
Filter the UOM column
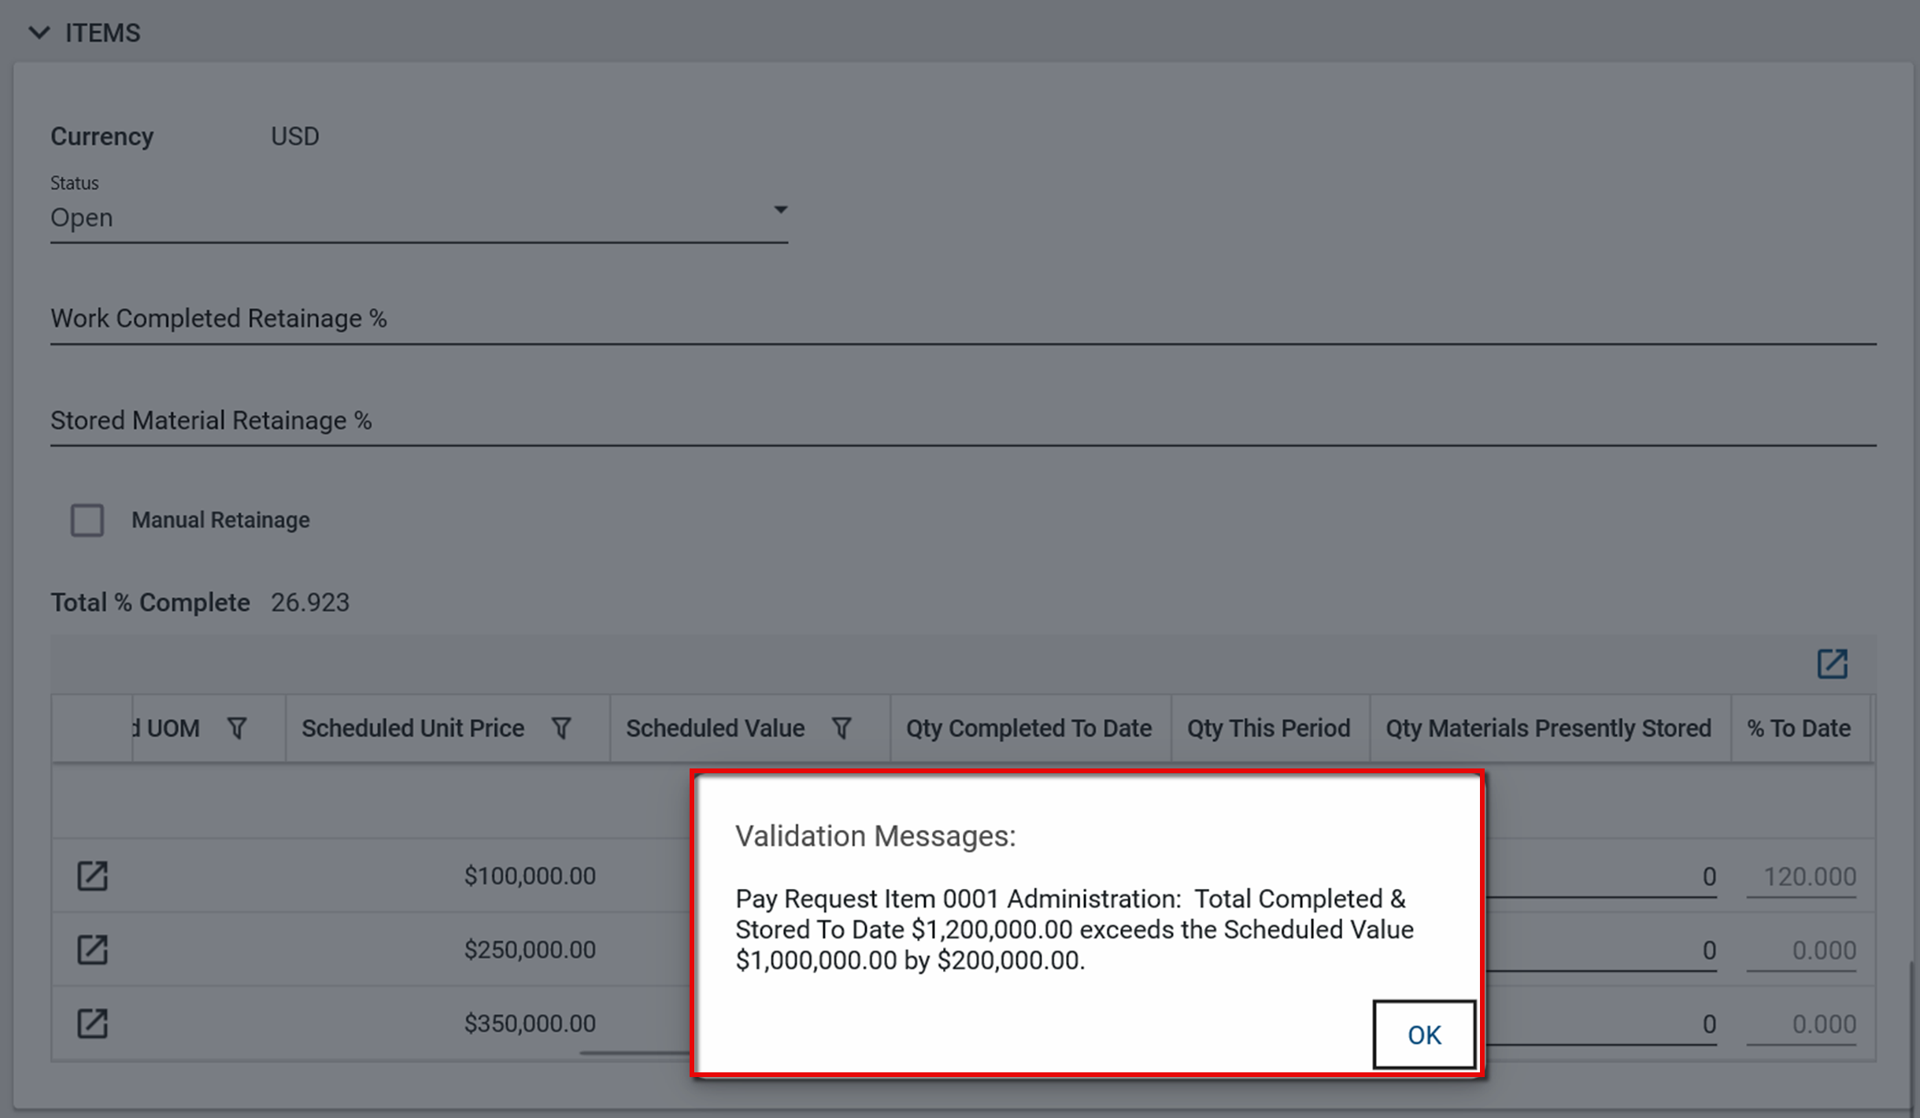237,728
